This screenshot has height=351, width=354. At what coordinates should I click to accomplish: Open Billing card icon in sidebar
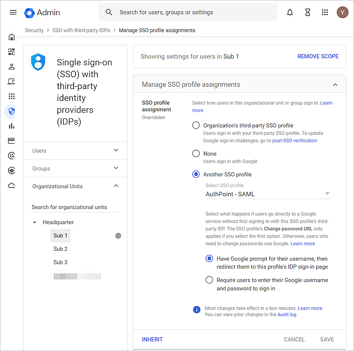click(11, 141)
